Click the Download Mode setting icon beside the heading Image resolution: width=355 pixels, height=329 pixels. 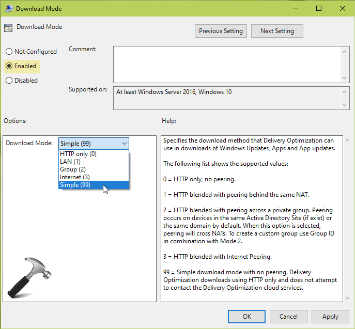[9, 27]
